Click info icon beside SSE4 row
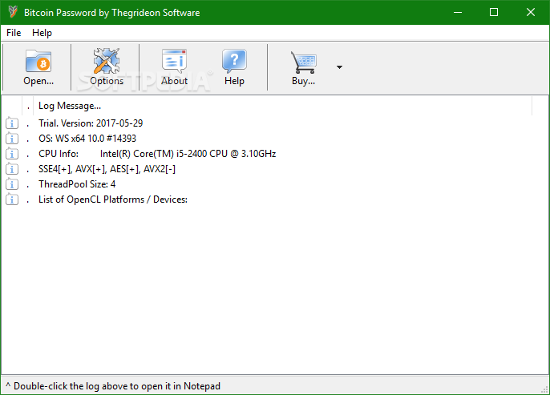This screenshot has width=550, height=395. coord(12,169)
